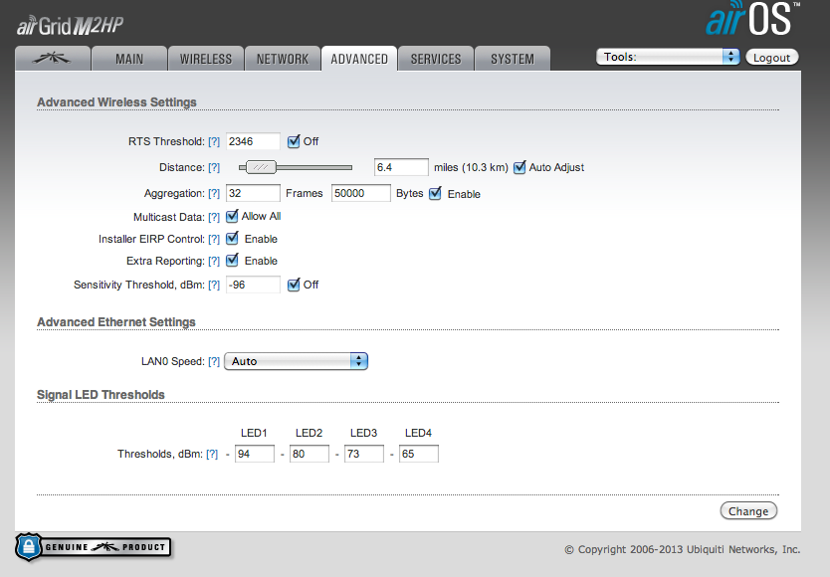830x577 pixels.
Task: Click the Distance slider handle
Action: coord(261,167)
